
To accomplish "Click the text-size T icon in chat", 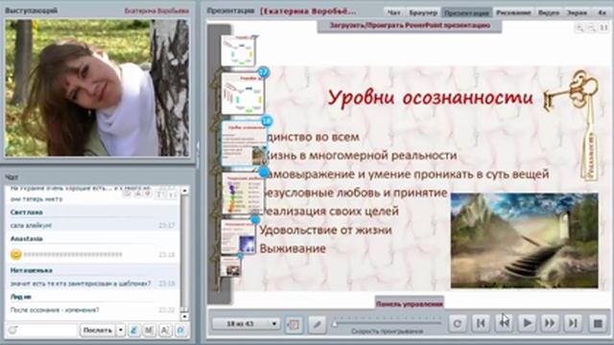I will (x=159, y=194).
